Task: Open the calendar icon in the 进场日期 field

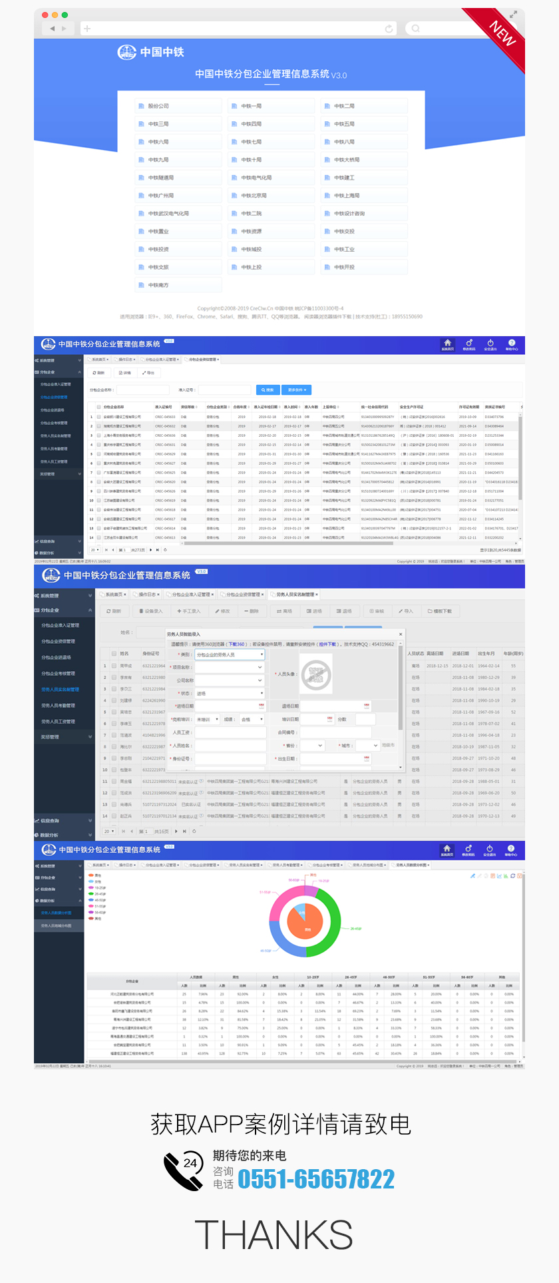Action: (262, 706)
